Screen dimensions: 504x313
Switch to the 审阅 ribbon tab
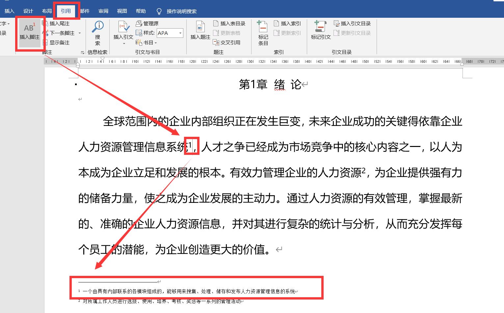(103, 10)
